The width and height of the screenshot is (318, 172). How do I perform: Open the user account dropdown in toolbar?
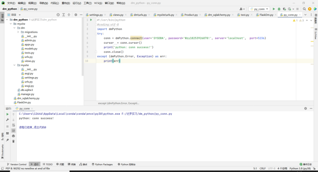tap(242, 9)
